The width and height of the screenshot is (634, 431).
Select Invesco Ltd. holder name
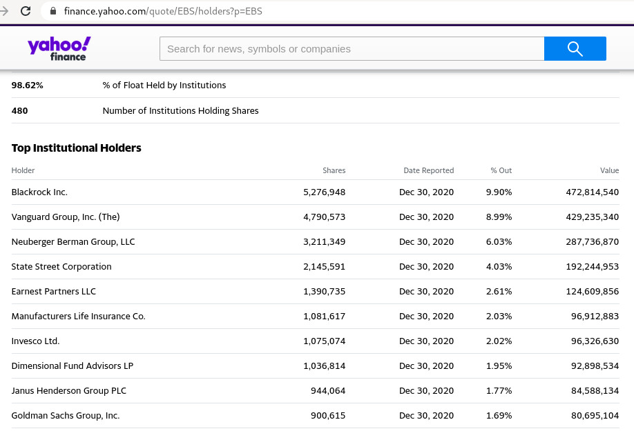(36, 341)
